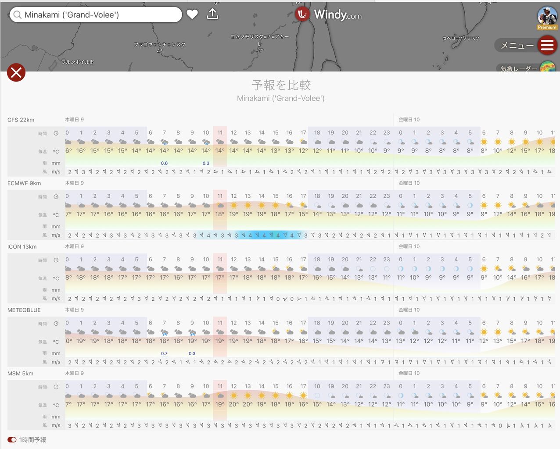Click GFS rain value 0.6 mm
Screen dimensions: 560x449
[164, 163]
